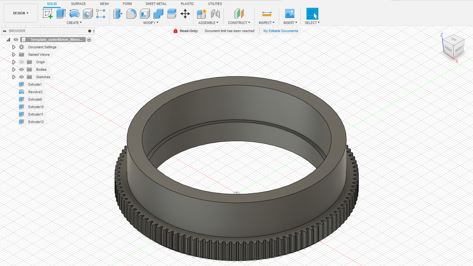Open the Insert dropdown menu

[x=290, y=23]
